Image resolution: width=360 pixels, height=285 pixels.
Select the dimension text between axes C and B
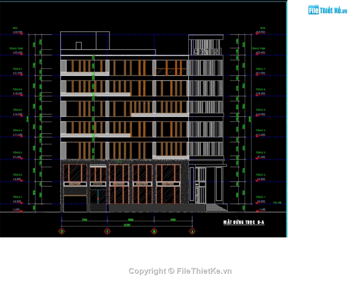131,219
